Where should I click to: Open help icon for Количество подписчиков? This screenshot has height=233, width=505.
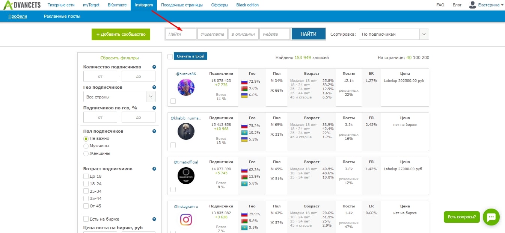pos(154,67)
